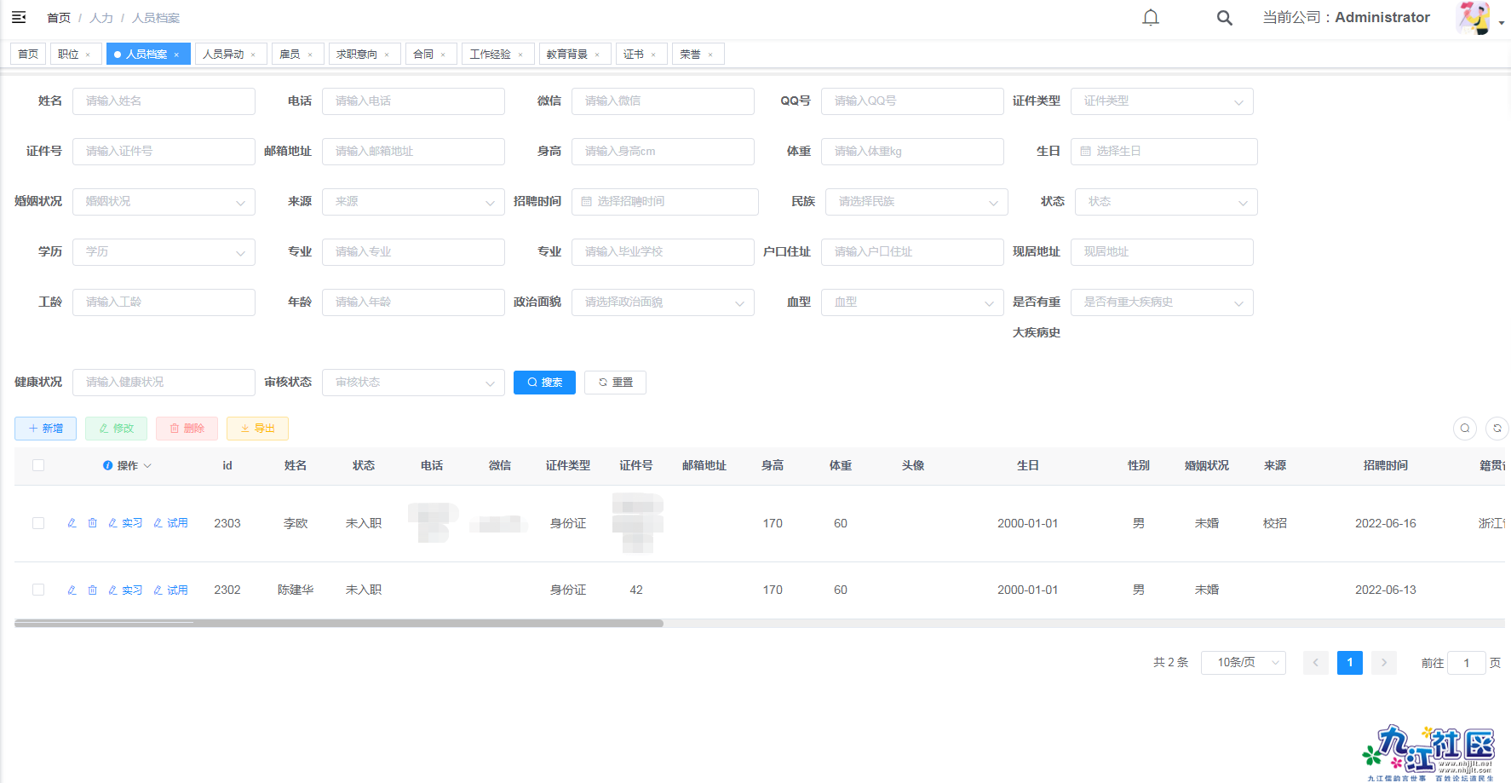
Task: Click the 前往 page number input field
Action: 1466,662
